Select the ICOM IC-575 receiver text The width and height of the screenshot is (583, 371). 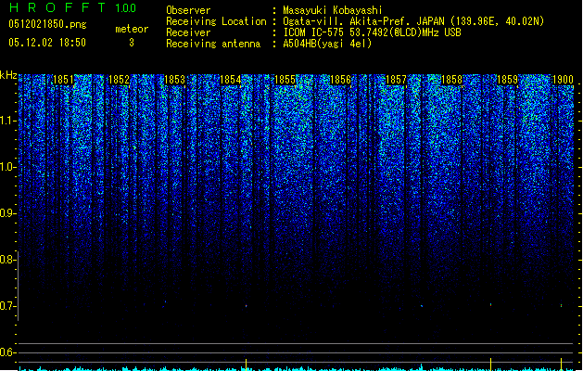tap(373, 32)
